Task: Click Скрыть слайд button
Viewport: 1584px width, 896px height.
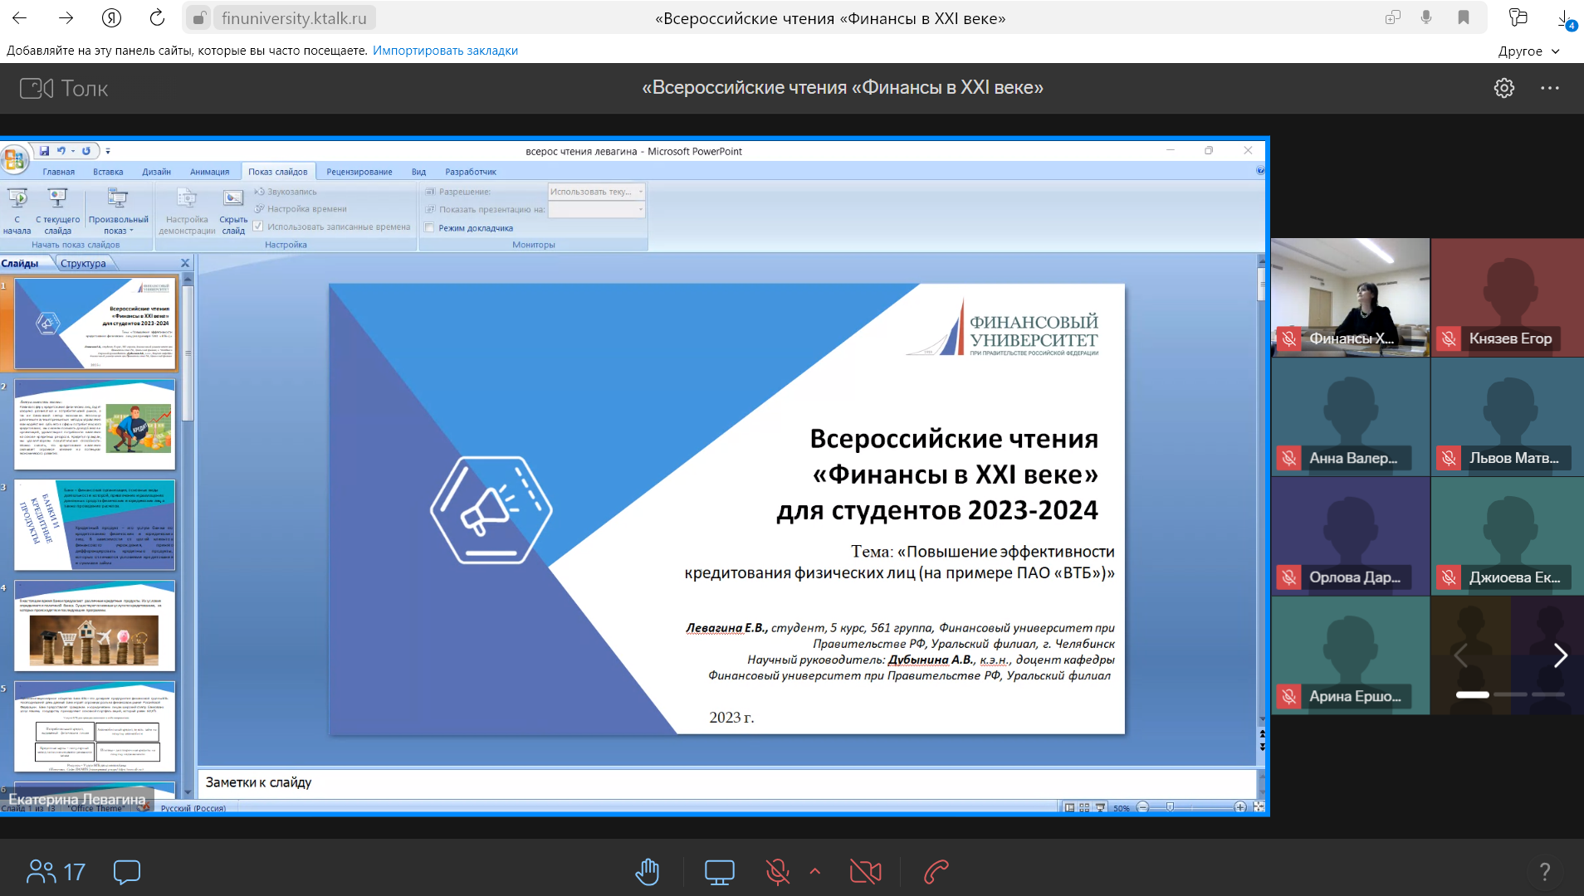Action: 233,211
